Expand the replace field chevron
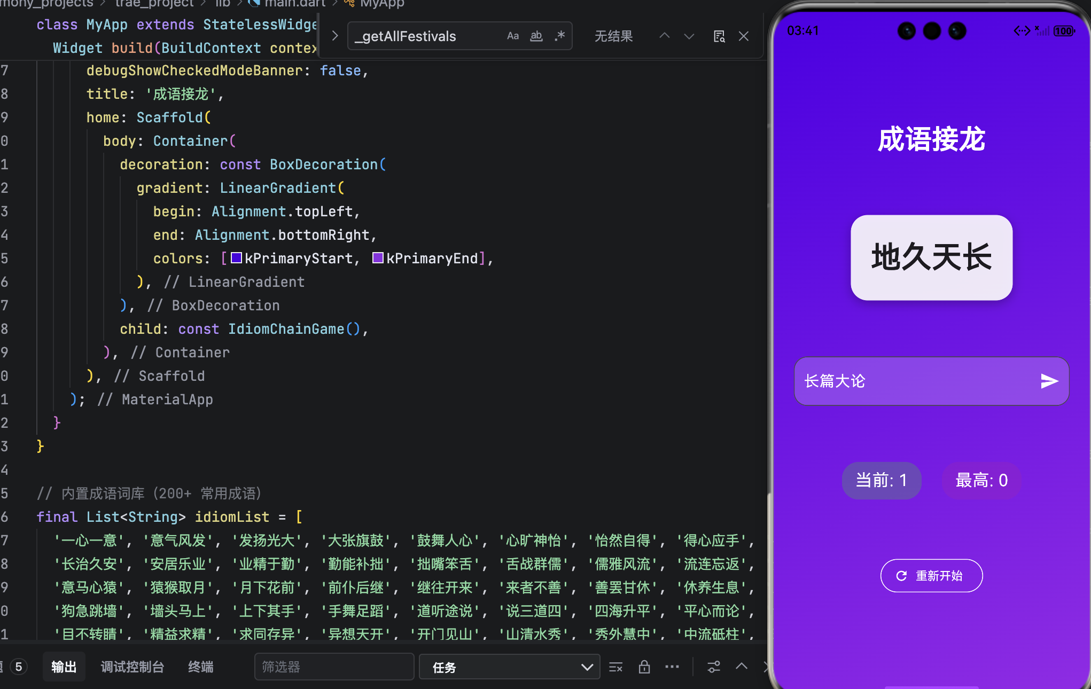The image size is (1091, 689). click(335, 36)
